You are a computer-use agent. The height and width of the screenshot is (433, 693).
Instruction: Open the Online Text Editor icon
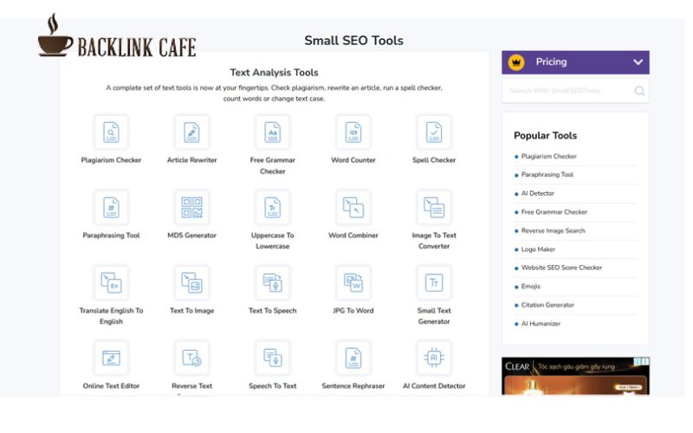tap(111, 358)
